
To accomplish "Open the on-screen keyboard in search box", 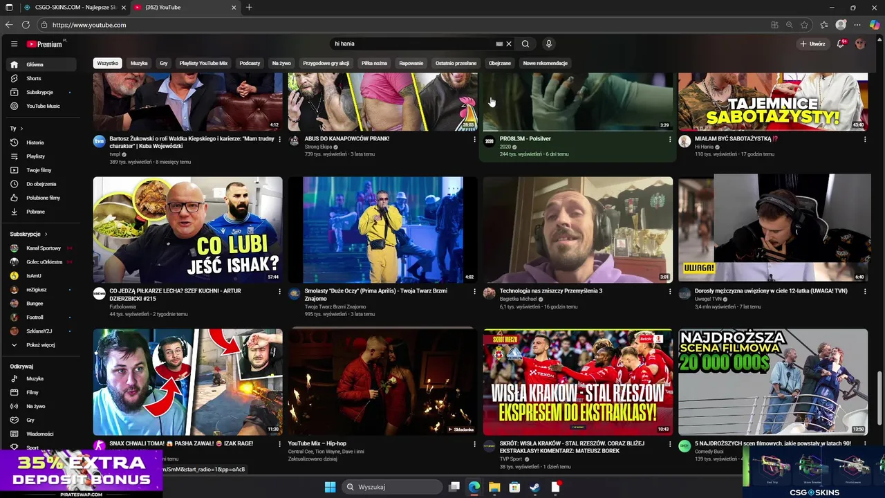I will [499, 44].
